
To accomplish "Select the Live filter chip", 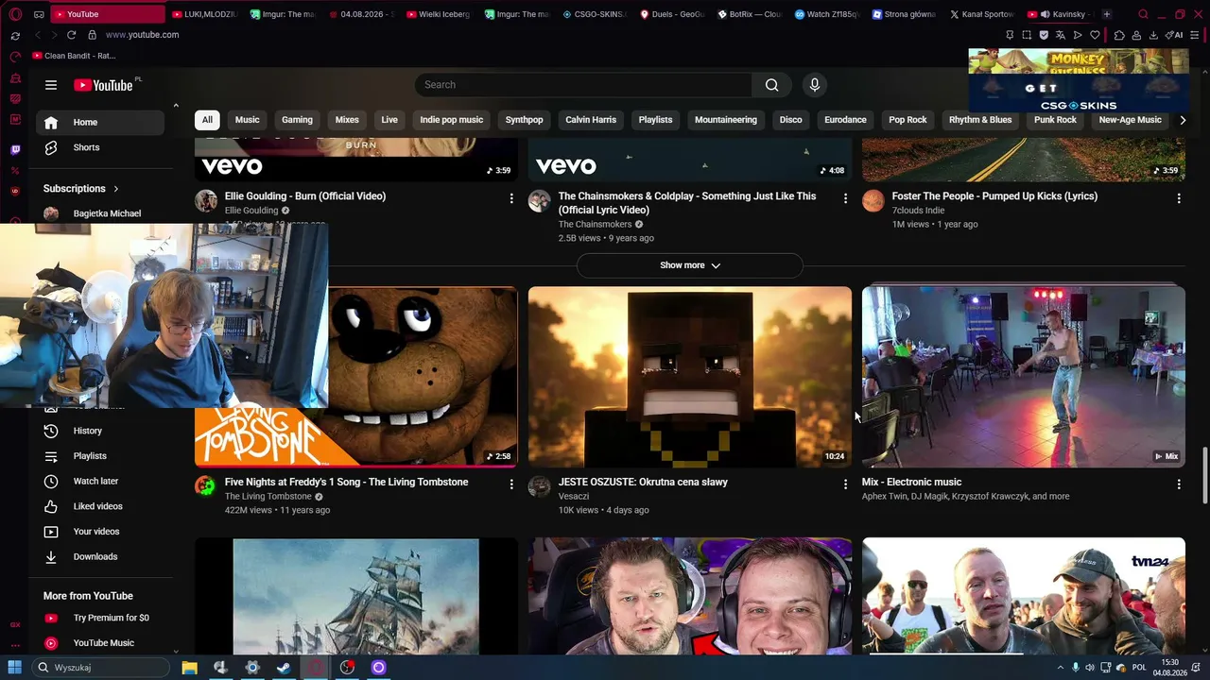I will [x=389, y=120].
